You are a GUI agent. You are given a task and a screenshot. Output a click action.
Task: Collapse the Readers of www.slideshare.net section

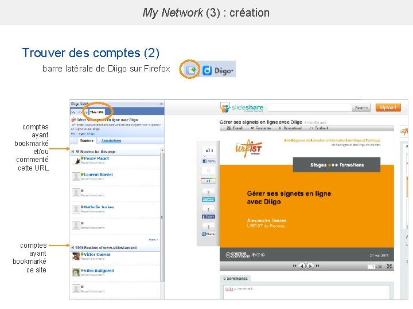(72, 248)
